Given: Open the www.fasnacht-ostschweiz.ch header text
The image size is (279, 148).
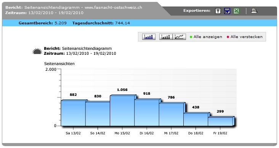Looking at the screenshot, I should [x=113, y=8].
